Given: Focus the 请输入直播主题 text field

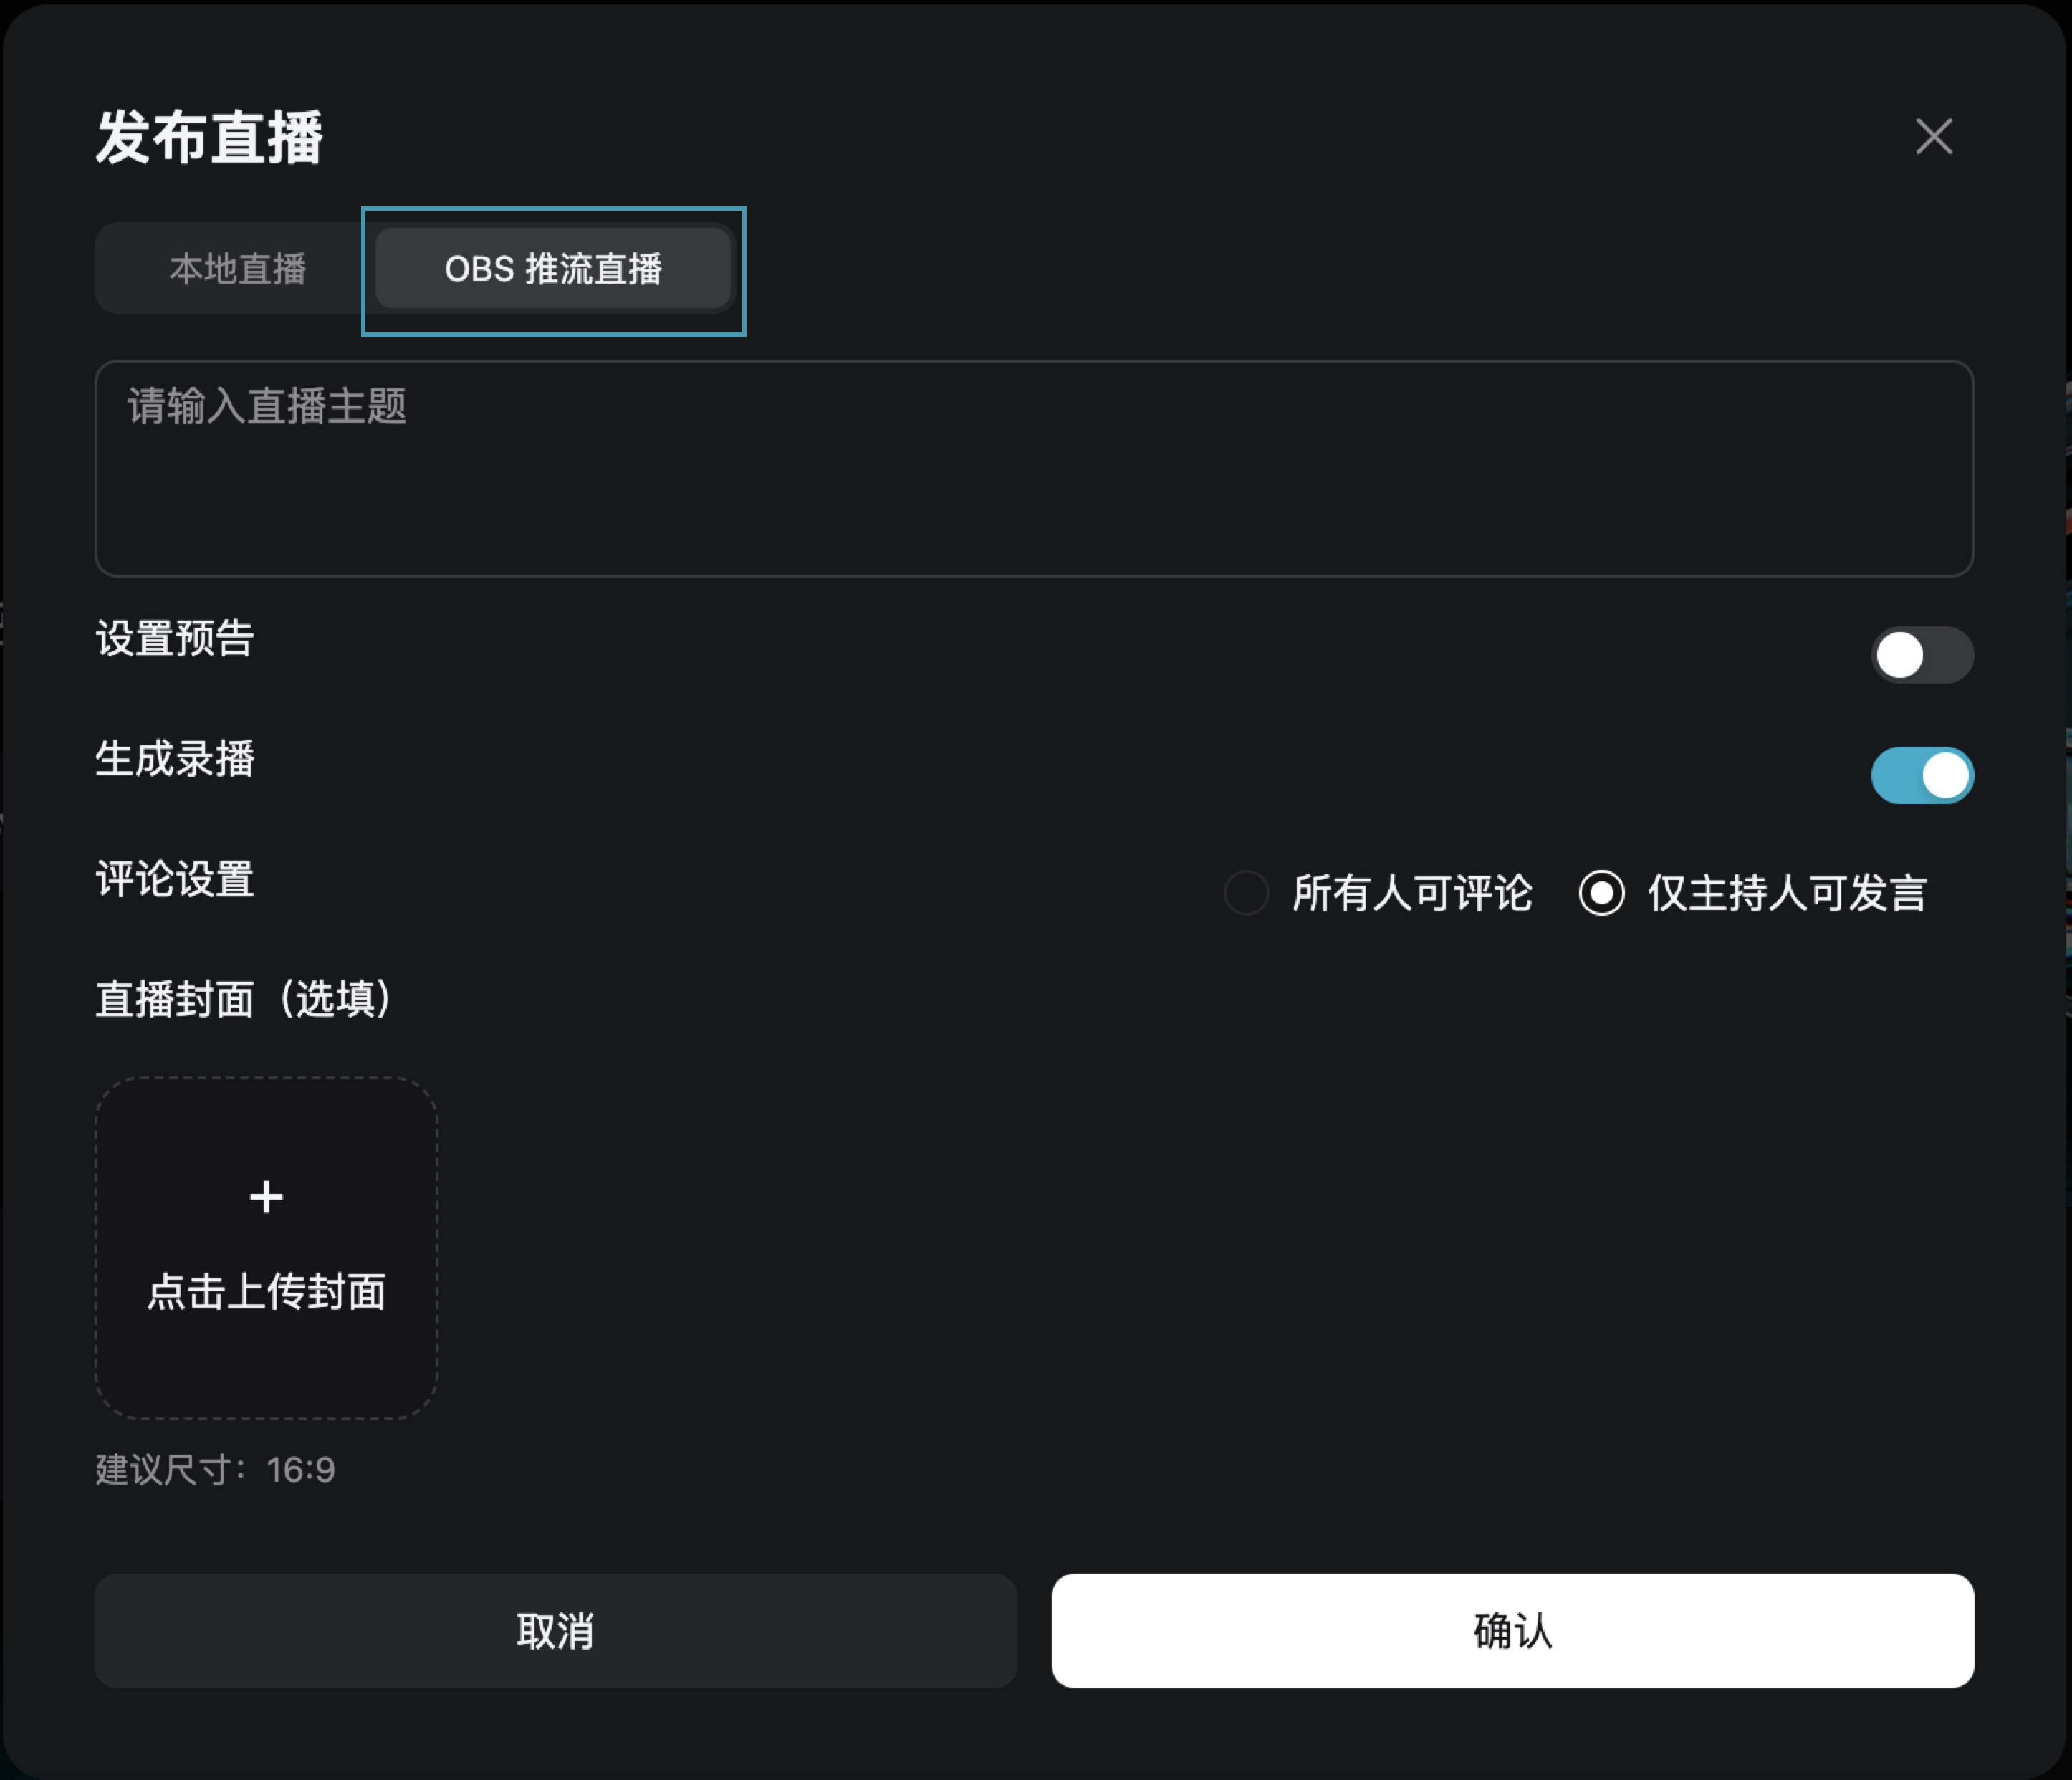Looking at the screenshot, I should [x=1033, y=468].
